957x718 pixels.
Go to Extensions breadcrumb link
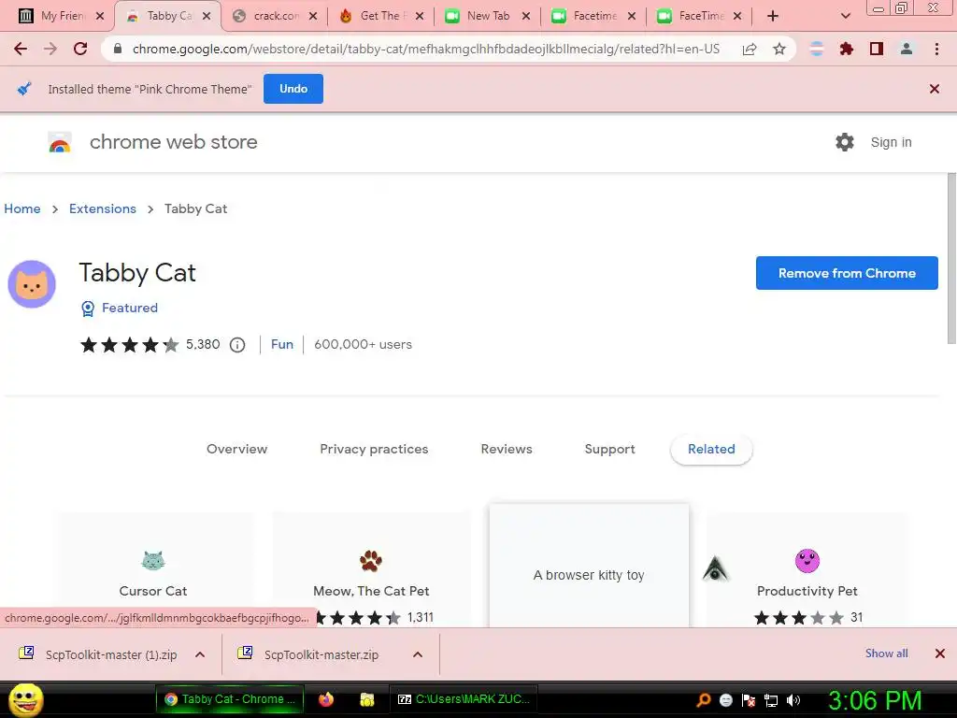(x=103, y=208)
